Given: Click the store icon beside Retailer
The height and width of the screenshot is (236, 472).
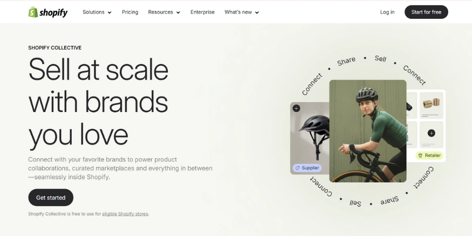Looking at the screenshot, I should pos(421,155).
